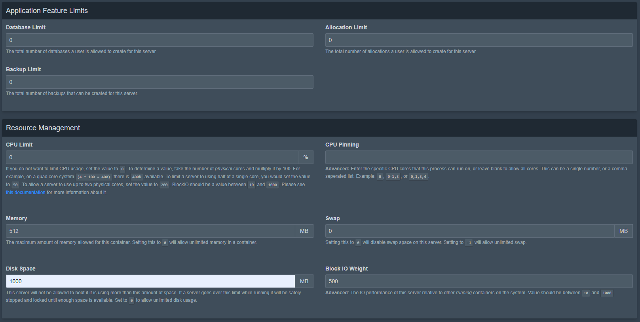Click the CPU Pinning label
Image resolution: width=640 pixels, height=322 pixels.
342,145
